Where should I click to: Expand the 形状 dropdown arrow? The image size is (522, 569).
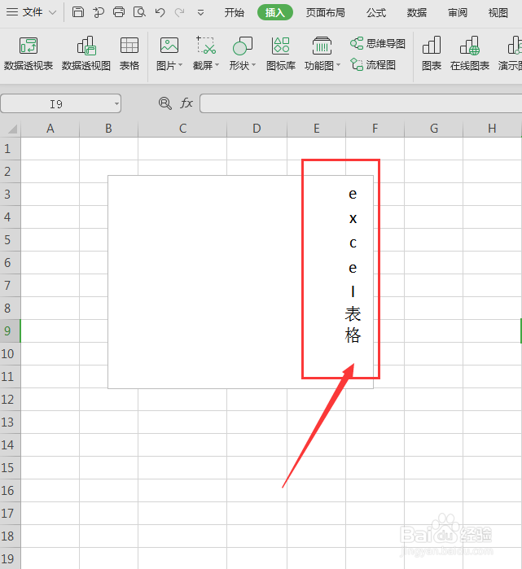click(254, 65)
